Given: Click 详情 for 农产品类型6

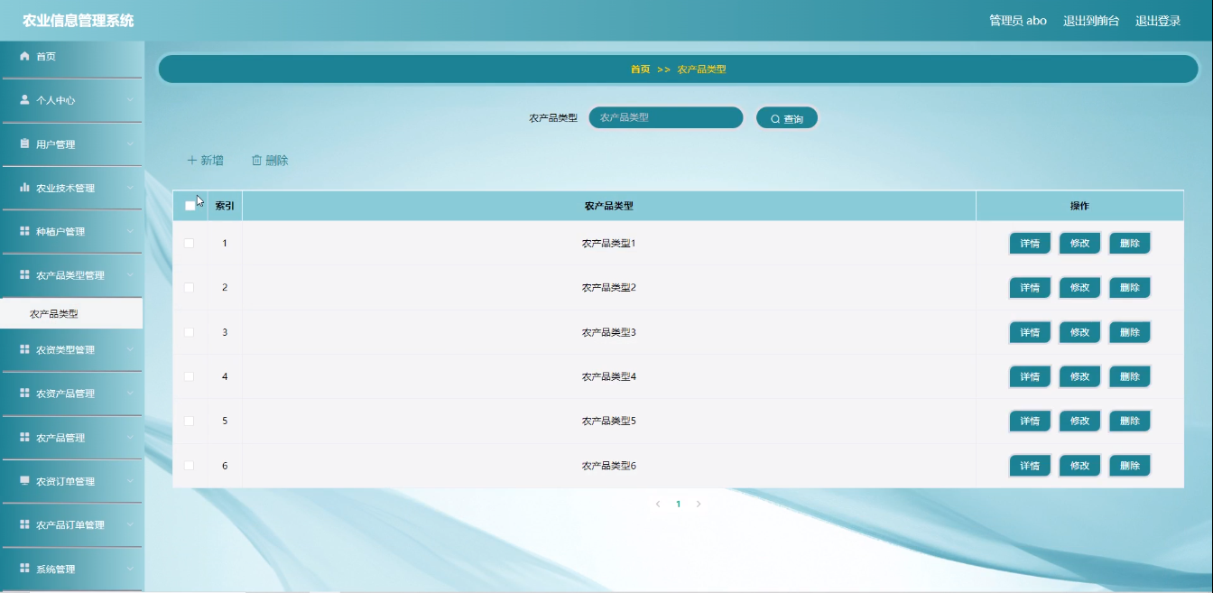Looking at the screenshot, I should pyautogui.click(x=1030, y=466).
